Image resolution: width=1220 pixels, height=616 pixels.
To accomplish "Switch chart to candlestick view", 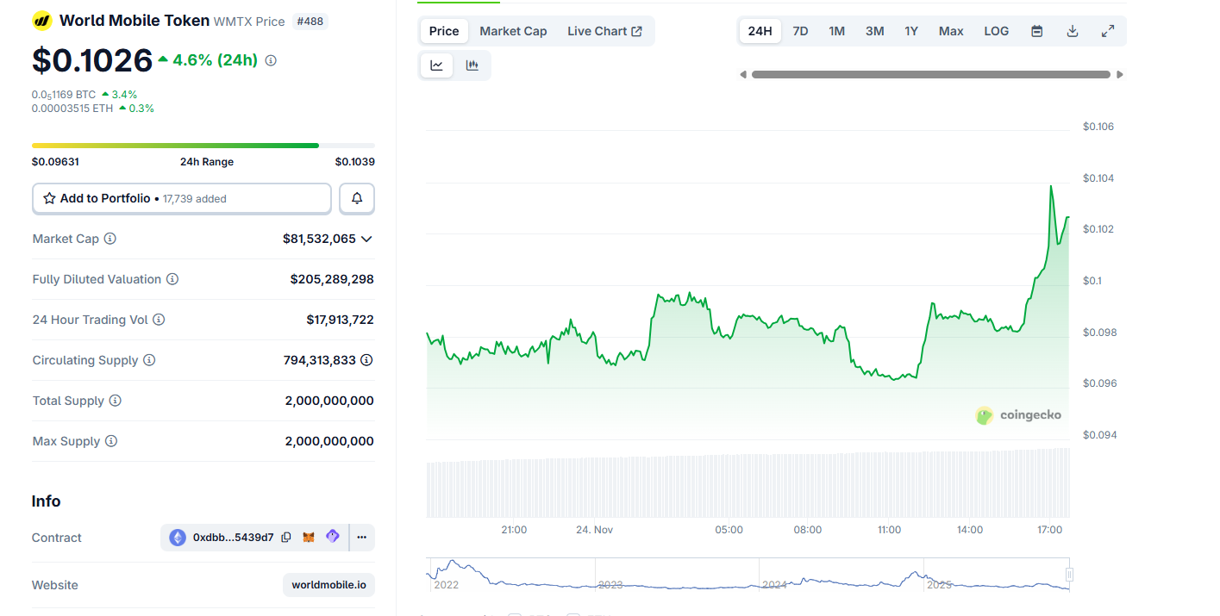I will point(472,65).
